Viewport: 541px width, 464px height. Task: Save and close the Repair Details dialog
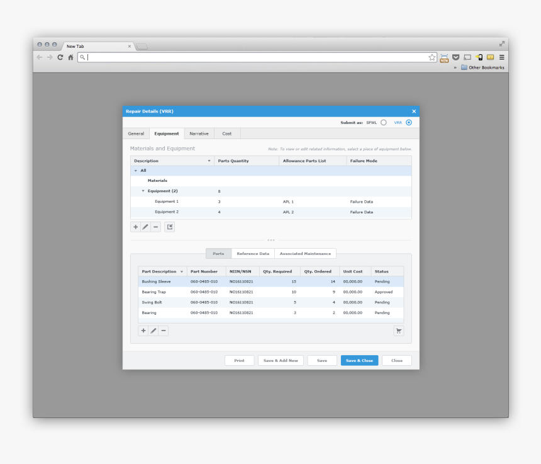click(359, 360)
